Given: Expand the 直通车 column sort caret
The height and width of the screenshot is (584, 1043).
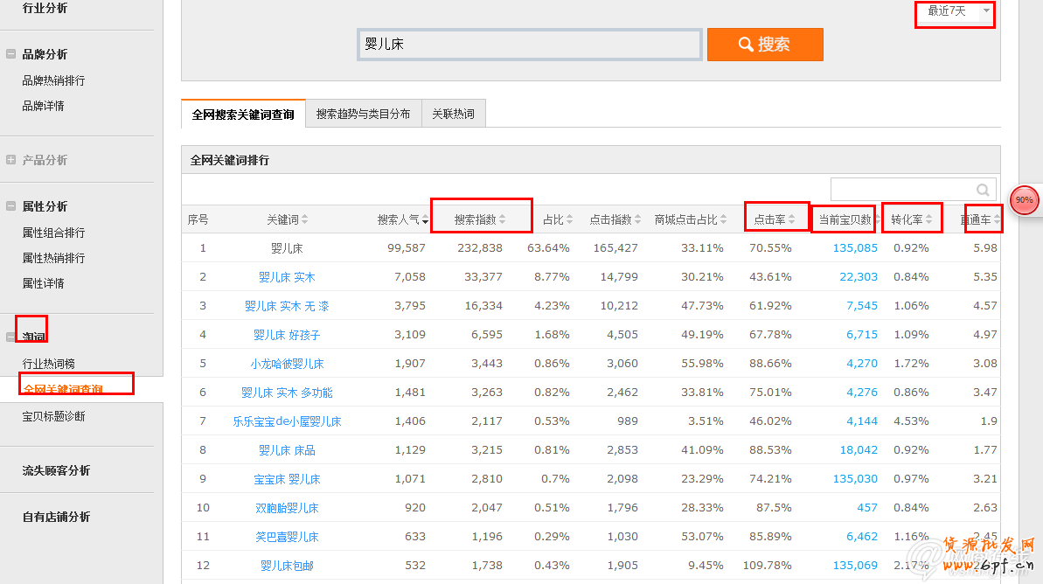Looking at the screenshot, I should tap(997, 219).
